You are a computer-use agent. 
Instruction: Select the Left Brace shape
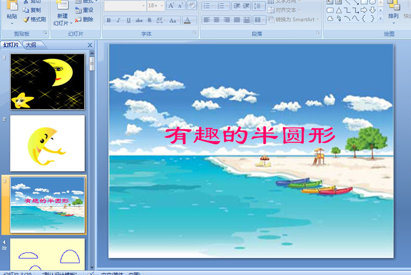click(x=364, y=18)
